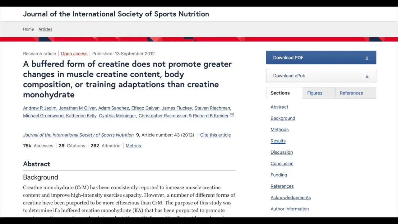
Task: Open author Jonathan M Oliver
Action: pyautogui.click(x=77, y=108)
